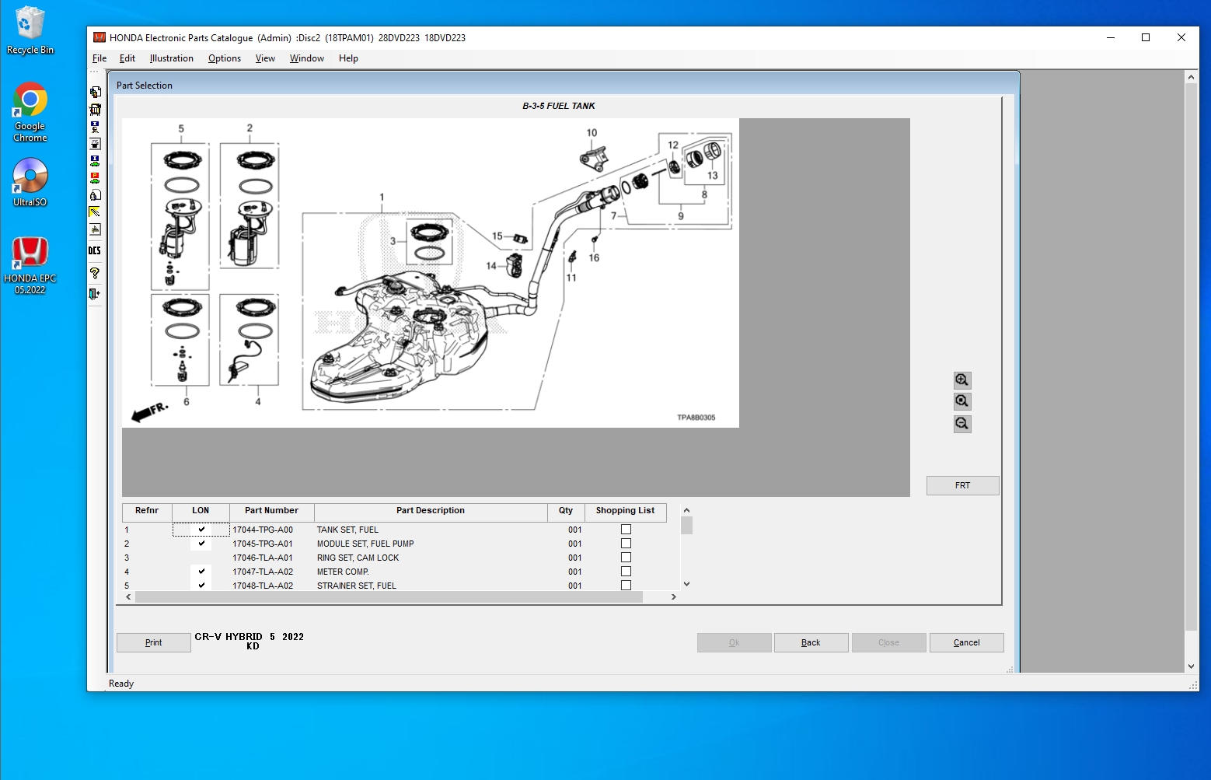Click the exit door toolbar icon
The height and width of the screenshot is (780, 1211).
click(95, 294)
